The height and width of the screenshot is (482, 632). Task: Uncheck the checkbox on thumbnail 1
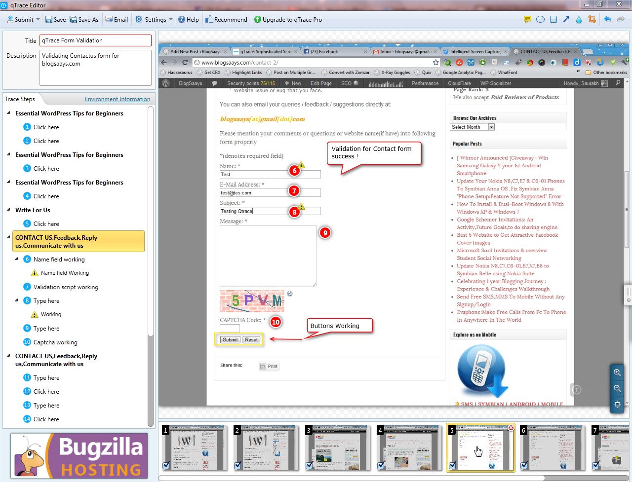pos(166,465)
